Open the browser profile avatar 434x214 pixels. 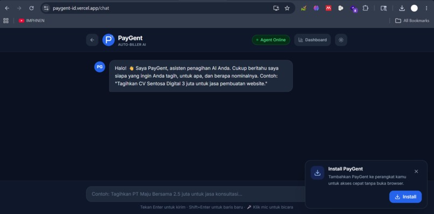point(414,8)
